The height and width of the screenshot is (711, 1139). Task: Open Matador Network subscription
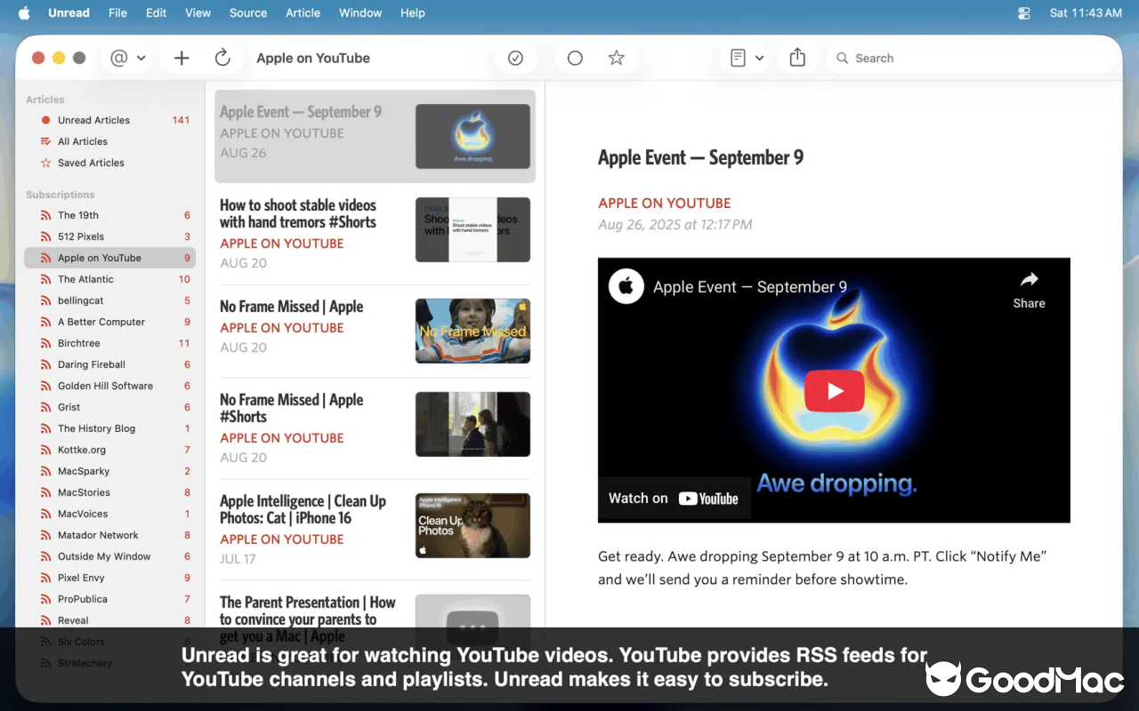pos(109,535)
